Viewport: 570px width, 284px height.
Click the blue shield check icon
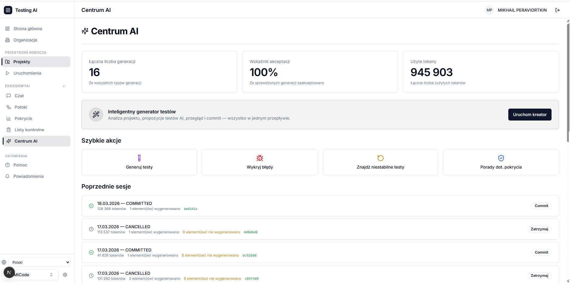501,158
